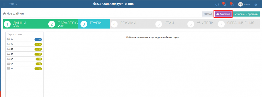The height and width of the screenshot is (97, 262).
Task: Select step 3 ГРУПИ
Action: [x=94, y=24]
